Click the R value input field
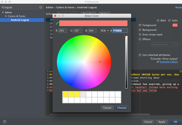This screenshot has height=125, width=182. click(63, 31)
